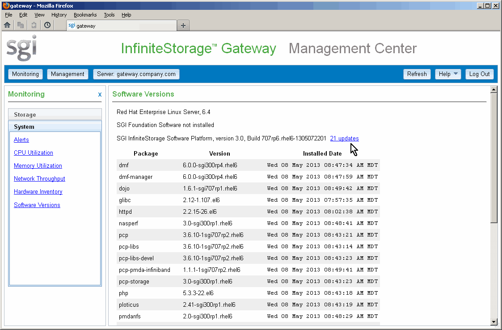Click Server: gateway.company.com button
The width and height of the screenshot is (502, 330).
coord(136,74)
